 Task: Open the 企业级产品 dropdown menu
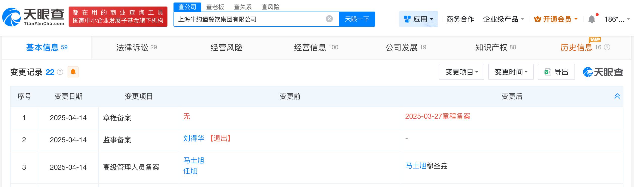[x=503, y=19]
